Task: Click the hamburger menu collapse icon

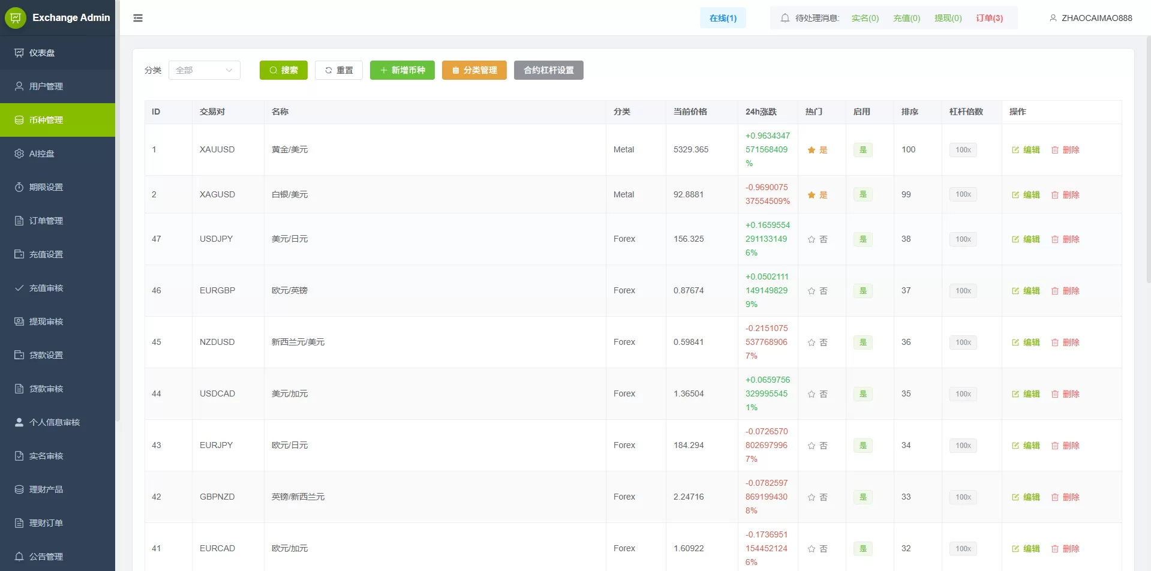Action: [x=138, y=18]
